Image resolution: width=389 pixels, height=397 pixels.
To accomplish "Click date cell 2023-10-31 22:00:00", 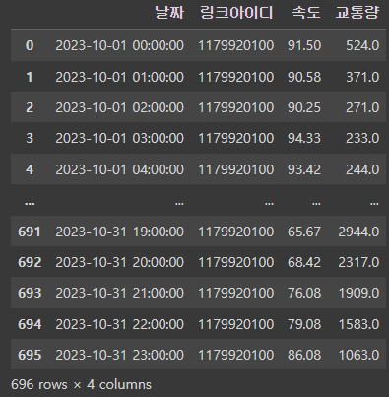I will 119,324.
